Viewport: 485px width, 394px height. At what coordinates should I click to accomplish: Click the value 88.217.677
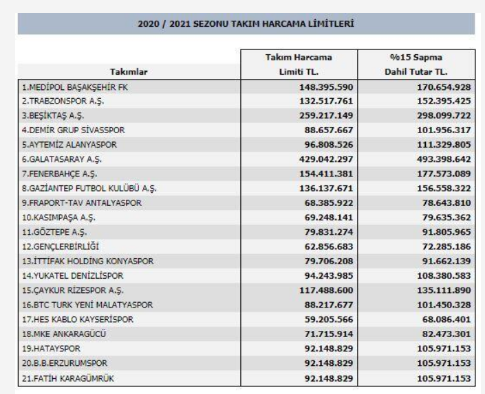(329, 305)
